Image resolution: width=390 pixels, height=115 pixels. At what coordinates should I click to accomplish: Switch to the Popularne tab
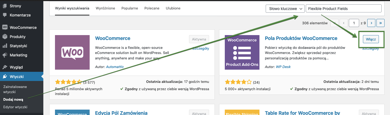130,8
